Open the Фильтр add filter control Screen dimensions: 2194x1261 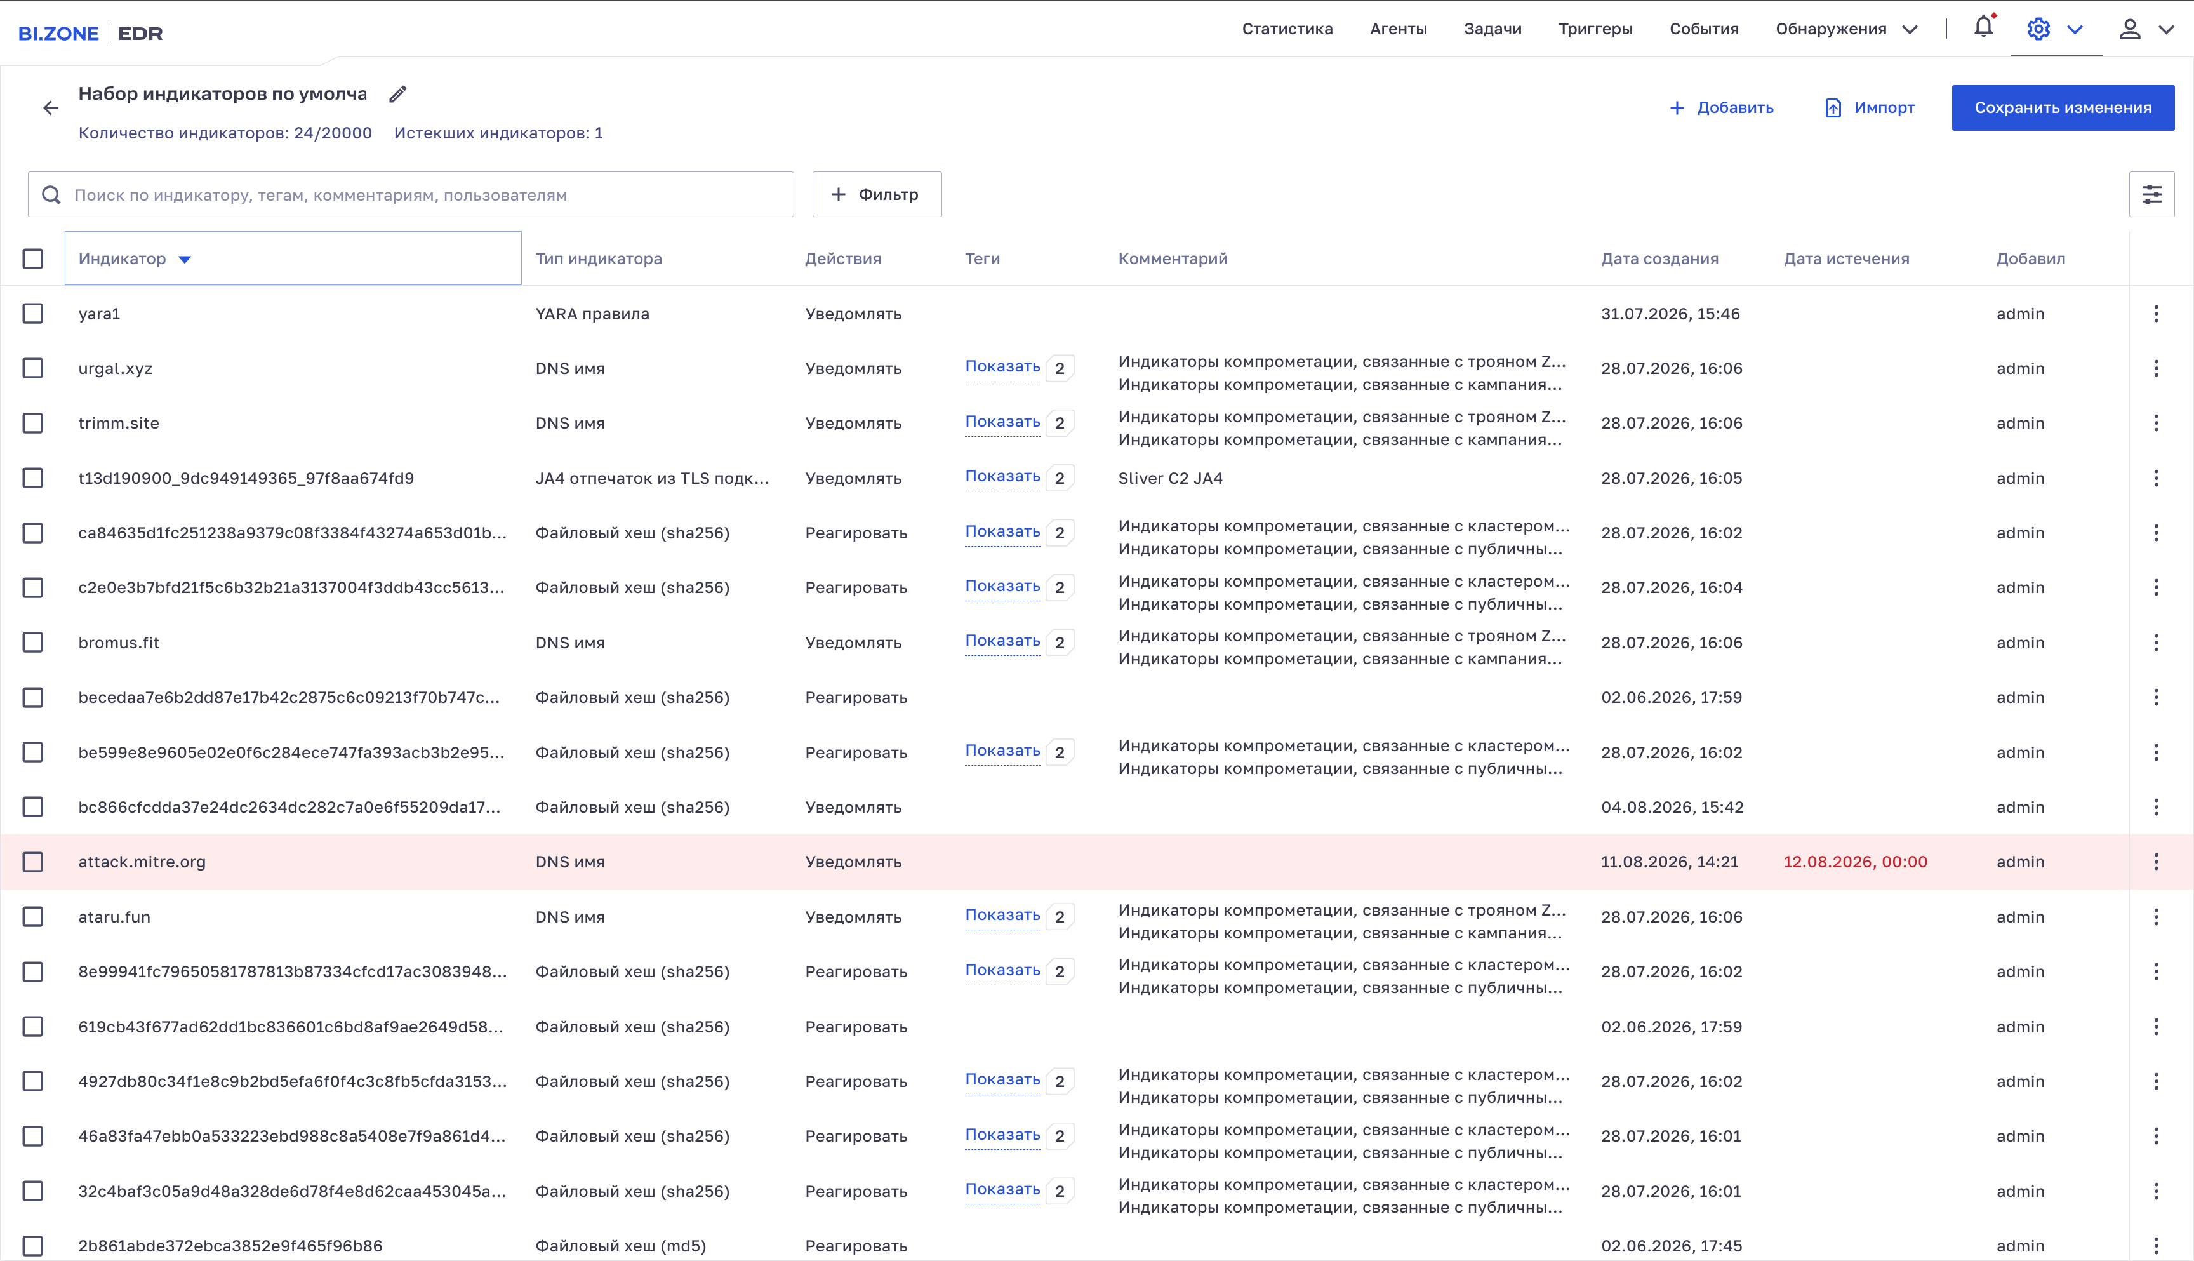(x=876, y=194)
